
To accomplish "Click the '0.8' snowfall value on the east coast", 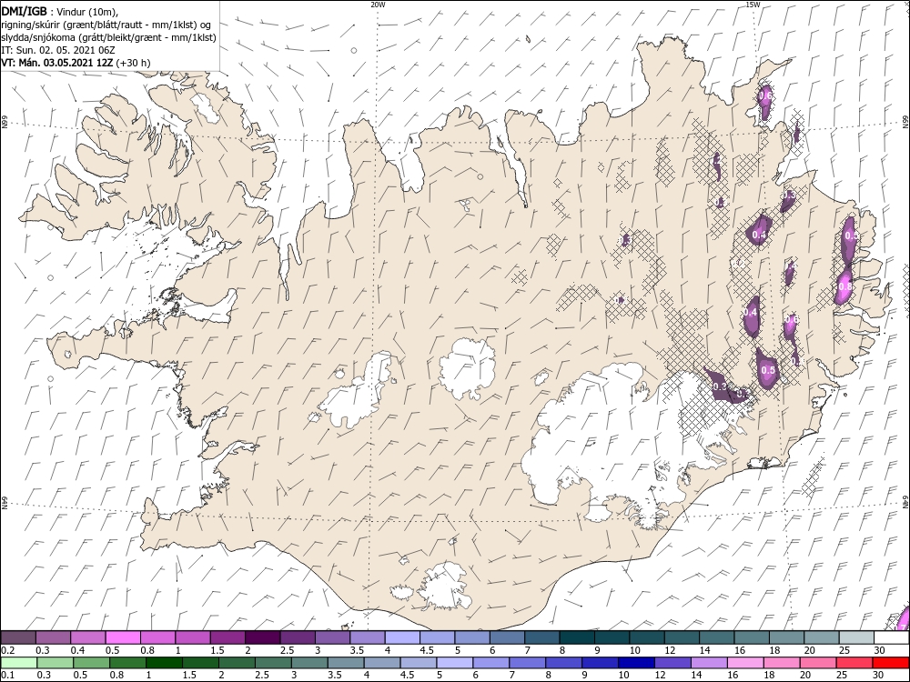I will pos(845,286).
